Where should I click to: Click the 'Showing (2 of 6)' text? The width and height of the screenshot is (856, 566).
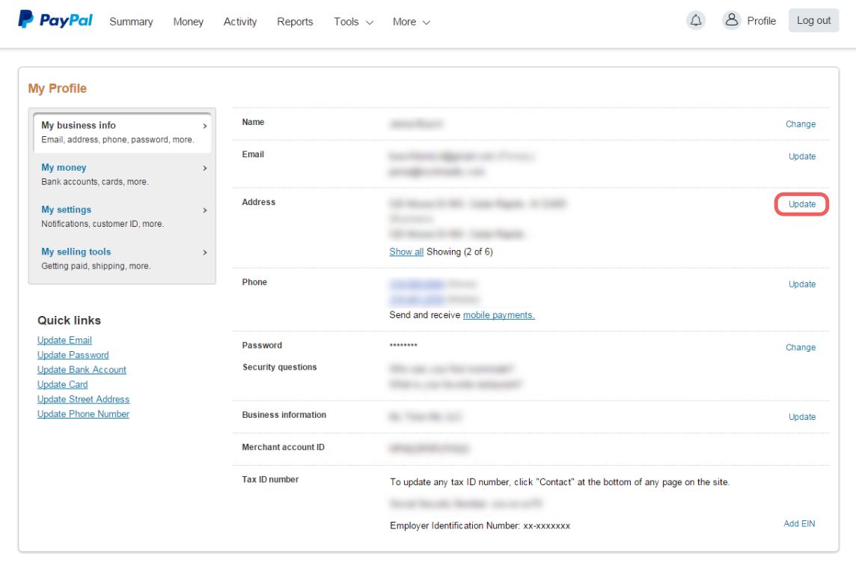(x=459, y=252)
